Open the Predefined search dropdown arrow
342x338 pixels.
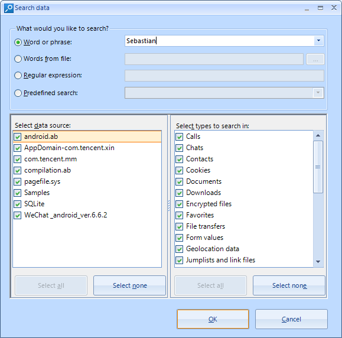(x=318, y=93)
